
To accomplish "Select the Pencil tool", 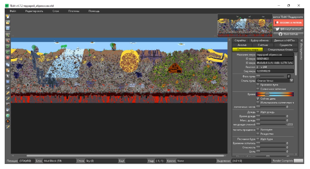I will point(8,93).
